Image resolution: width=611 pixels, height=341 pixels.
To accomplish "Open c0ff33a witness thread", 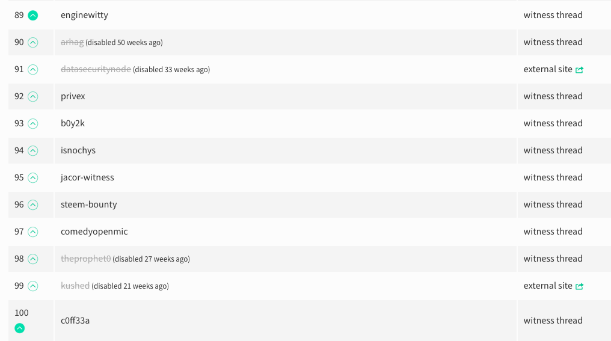I will point(553,321).
